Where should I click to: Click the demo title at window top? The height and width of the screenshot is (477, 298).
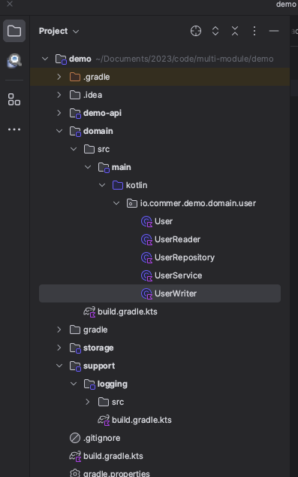point(286,5)
